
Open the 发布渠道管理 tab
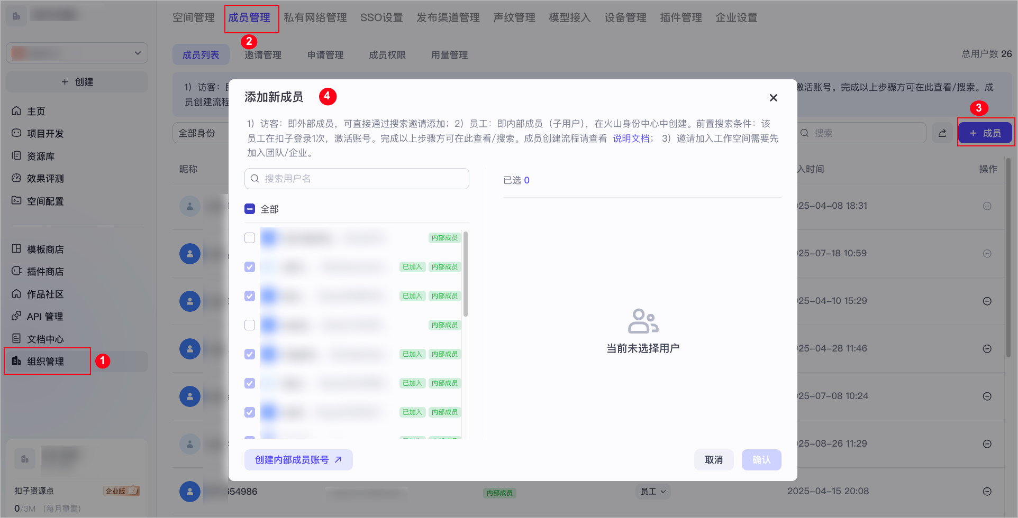coord(448,17)
